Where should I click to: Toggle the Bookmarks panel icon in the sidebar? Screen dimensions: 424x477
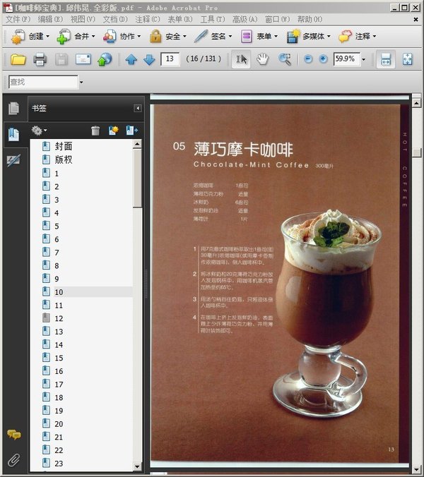tap(13, 134)
